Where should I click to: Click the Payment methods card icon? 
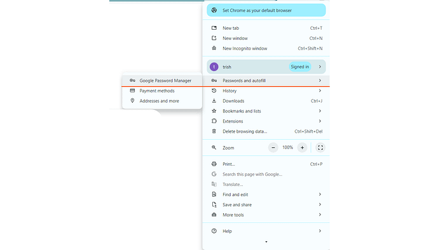pos(132,91)
